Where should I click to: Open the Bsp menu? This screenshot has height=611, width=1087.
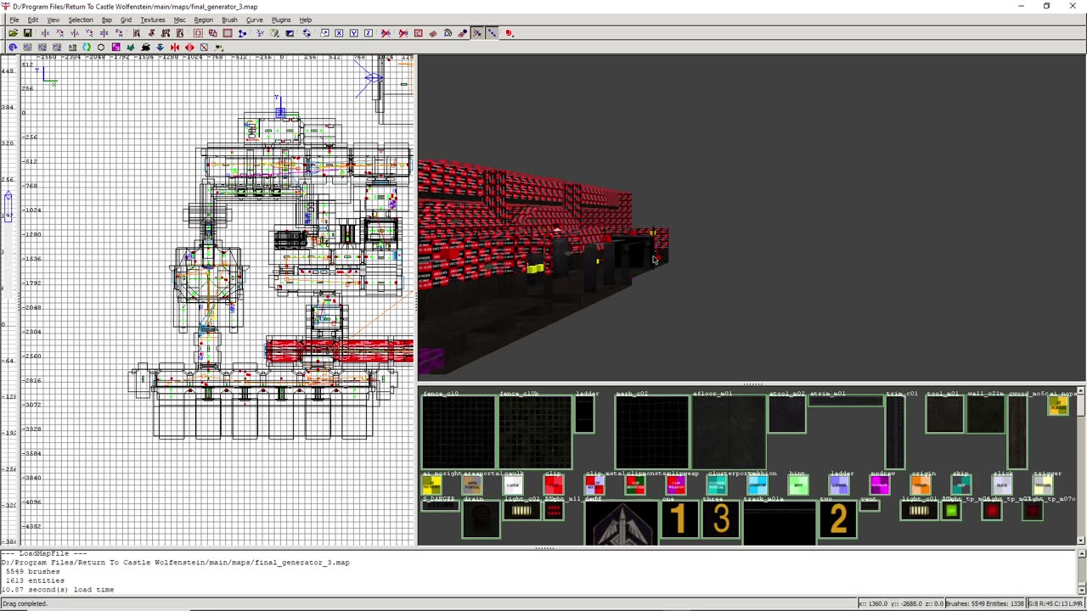[x=106, y=20]
